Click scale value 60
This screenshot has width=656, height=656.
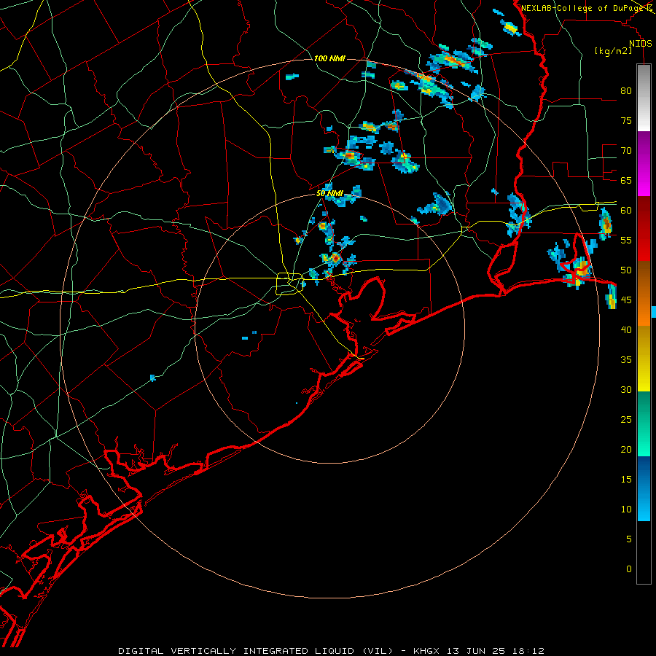click(626, 211)
